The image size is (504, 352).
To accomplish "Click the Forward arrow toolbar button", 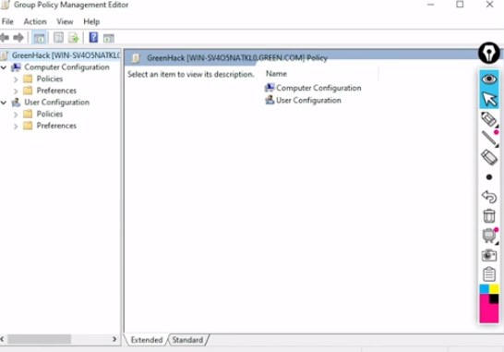I will (x=18, y=38).
